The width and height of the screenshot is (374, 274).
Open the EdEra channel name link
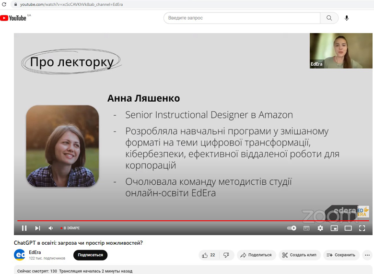click(x=35, y=252)
